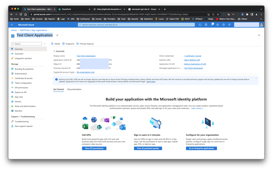Open the Test Client Application display name link
The height and width of the screenshot is (170, 273).
pyautogui.click(x=86, y=56)
